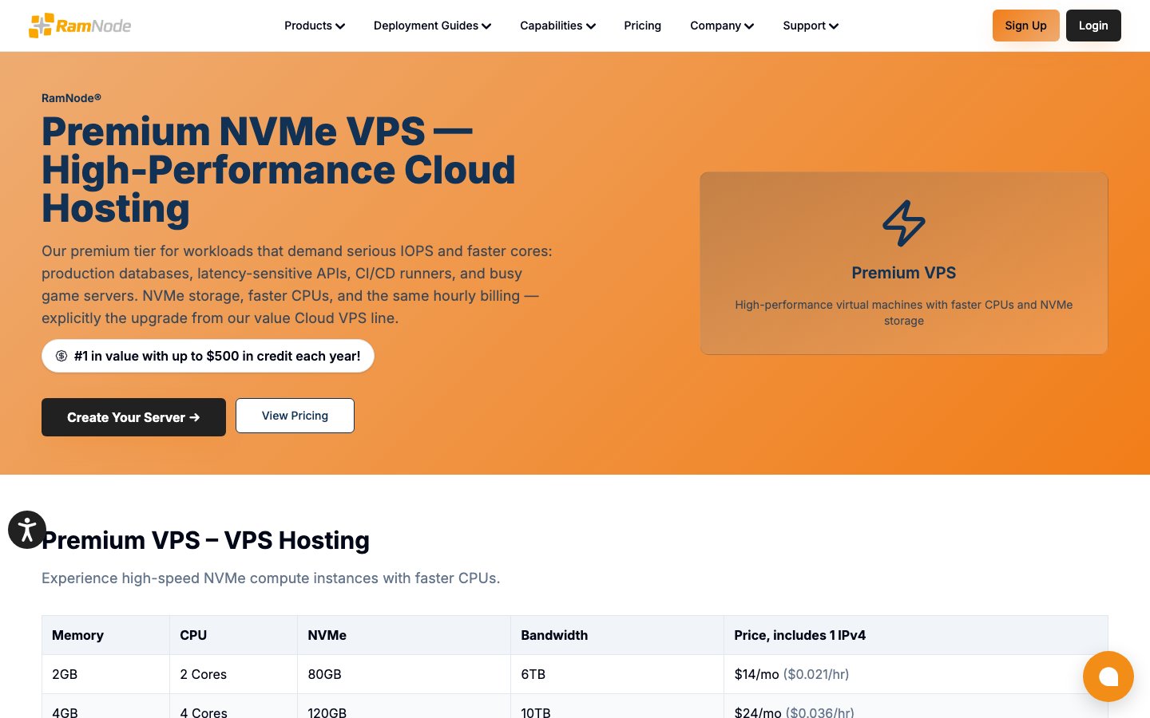Expand the Support menu
1150x718 pixels.
point(811,26)
